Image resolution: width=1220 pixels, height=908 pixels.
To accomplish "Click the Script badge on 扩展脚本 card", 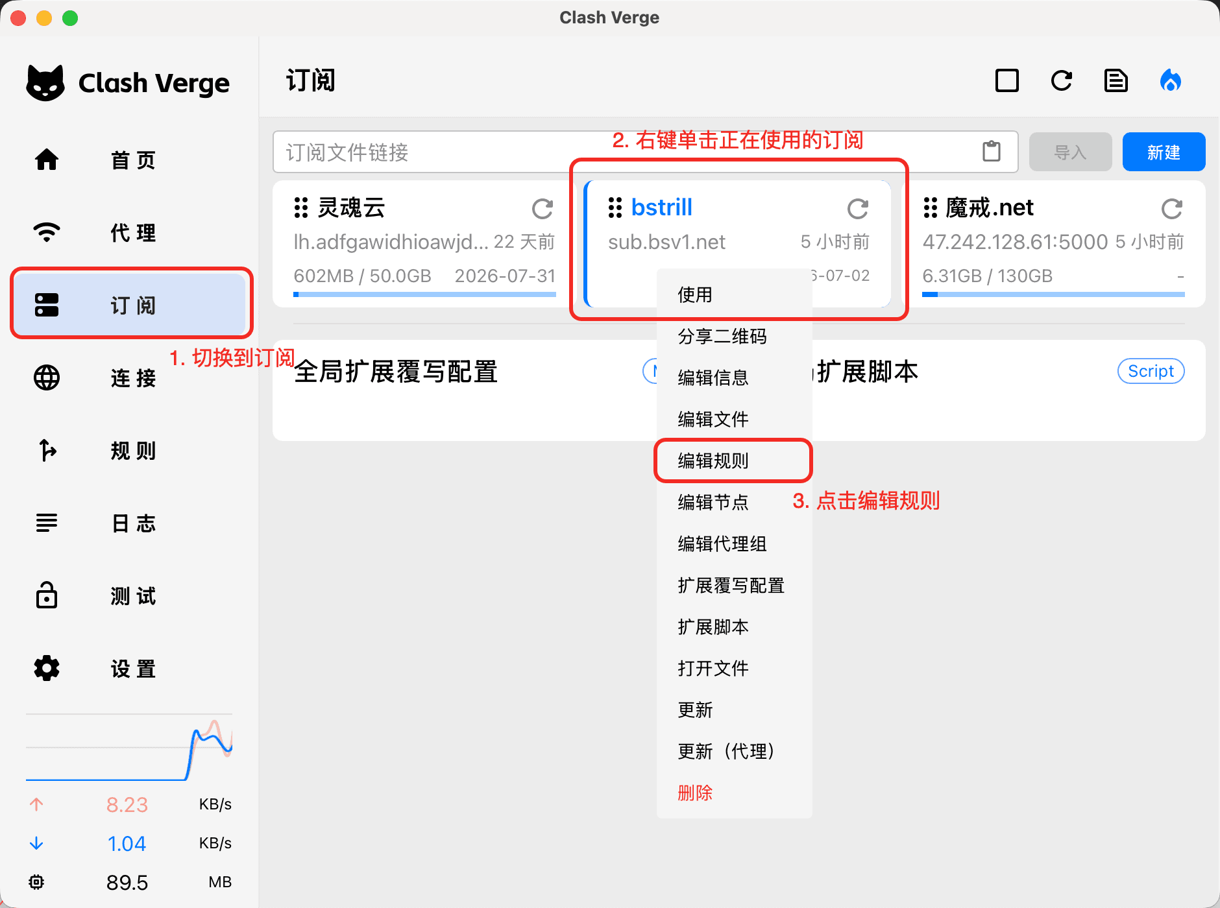I will 1151,371.
